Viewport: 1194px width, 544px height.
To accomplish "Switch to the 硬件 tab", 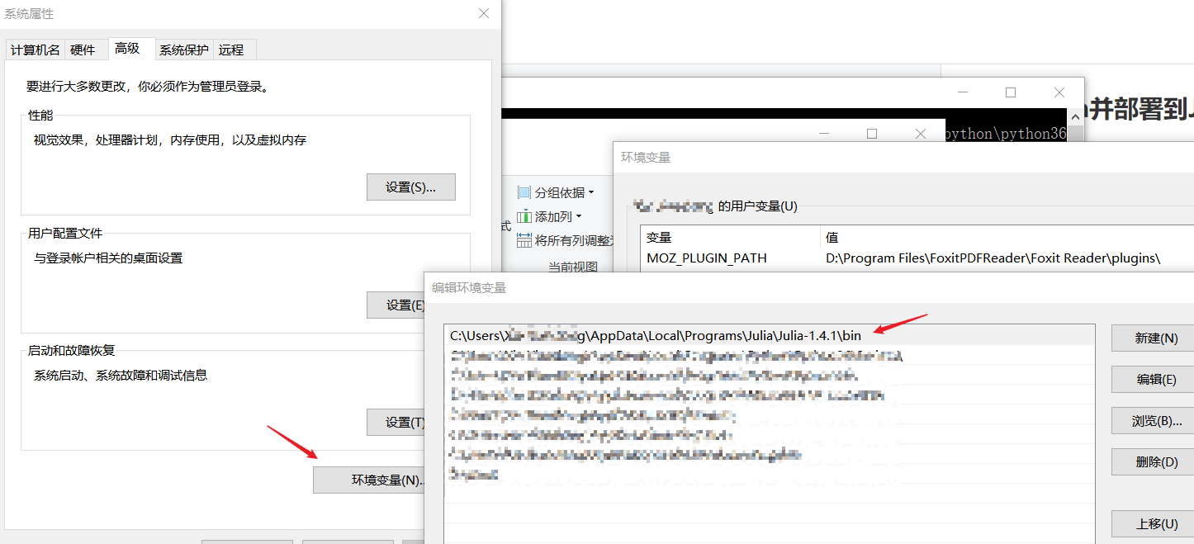I will click(x=83, y=50).
